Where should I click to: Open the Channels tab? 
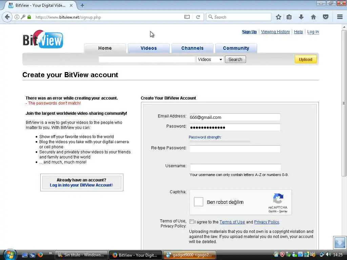point(192,48)
